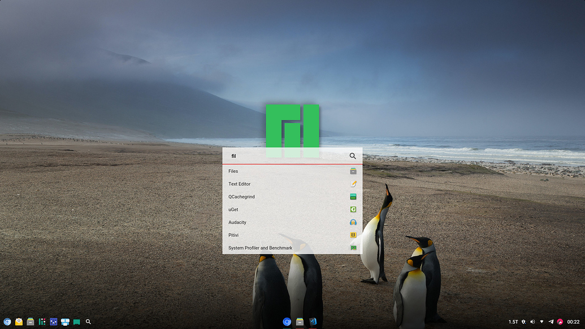The image size is (585, 329).
Task: Launch Visual Studio Code from the taskbar
Action: (313, 321)
